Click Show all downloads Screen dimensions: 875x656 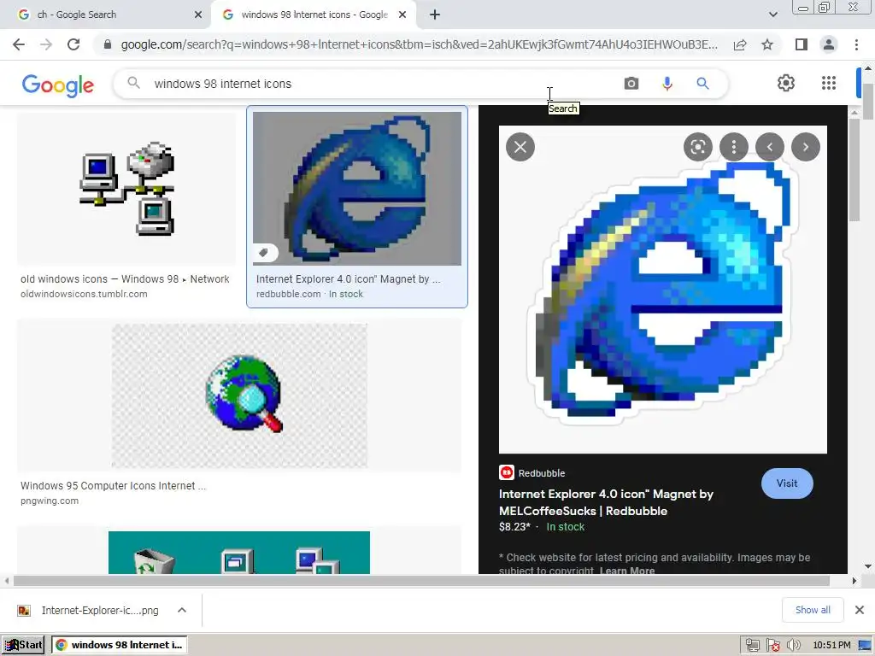[x=813, y=610]
